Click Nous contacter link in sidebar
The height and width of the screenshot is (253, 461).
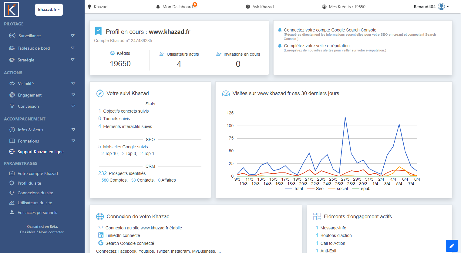point(52,232)
